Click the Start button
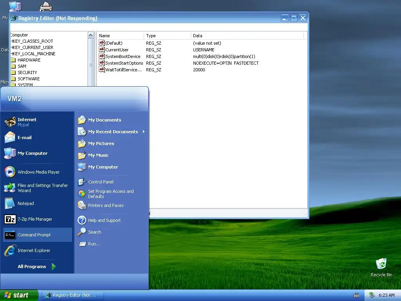 point(19,295)
